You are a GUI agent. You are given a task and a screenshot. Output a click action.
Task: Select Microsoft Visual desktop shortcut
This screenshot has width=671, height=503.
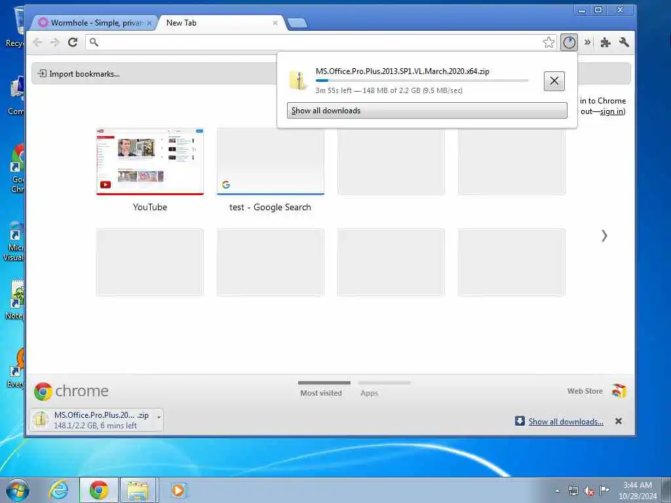click(x=15, y=241)
